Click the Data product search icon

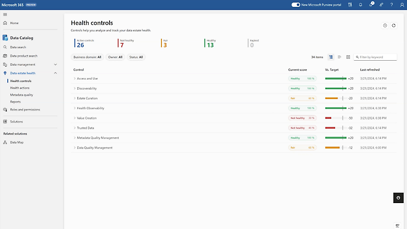tap(5, 56)
